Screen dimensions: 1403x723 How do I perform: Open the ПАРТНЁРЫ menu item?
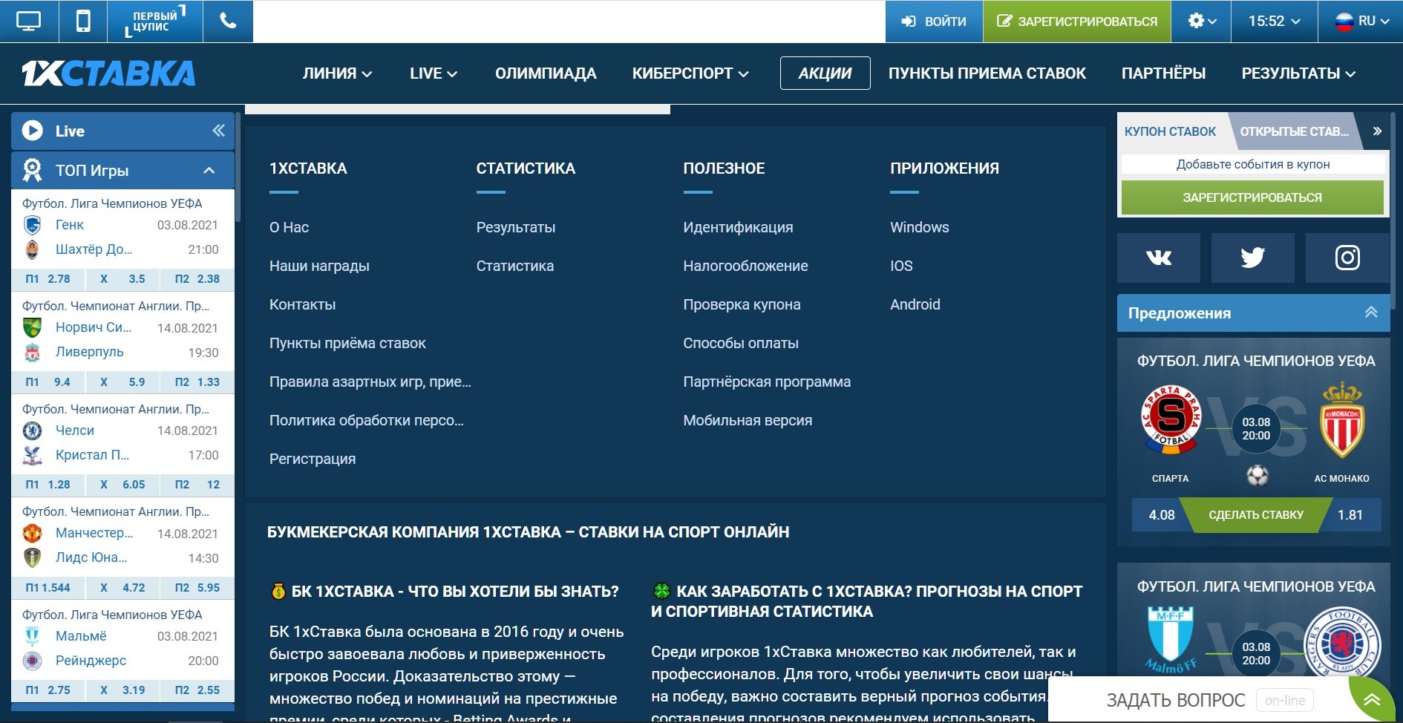(x=1163, y=73)
